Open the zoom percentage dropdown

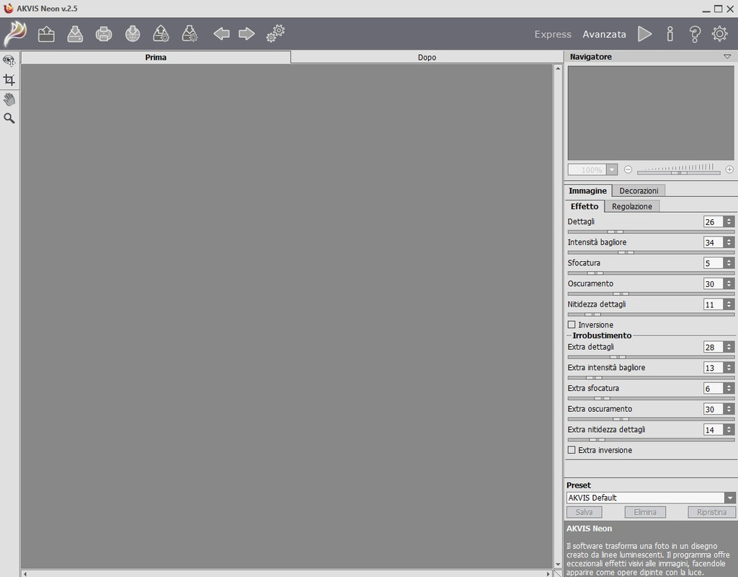point(611,169)
